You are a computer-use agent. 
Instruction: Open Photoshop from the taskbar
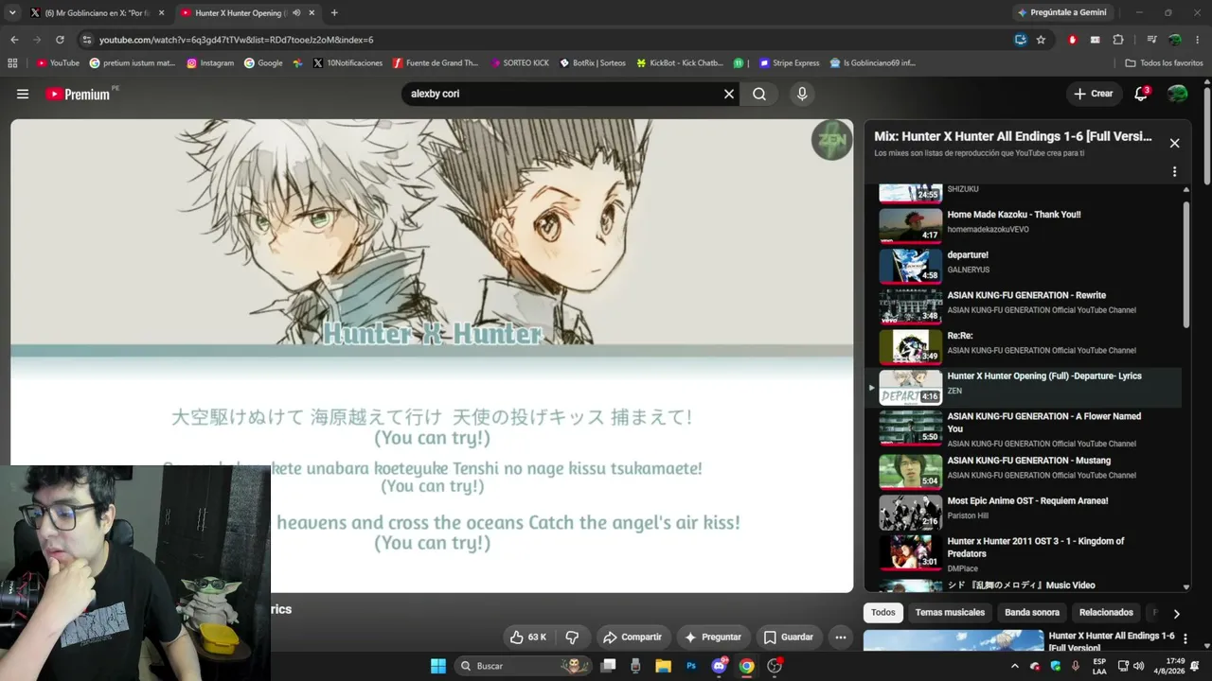point(691,666)
